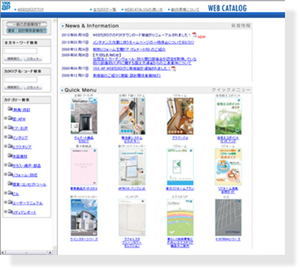Viewport: 300px width, 270px height.
Task: Click the メディアレポート folder icon
Action: (10, 211)
